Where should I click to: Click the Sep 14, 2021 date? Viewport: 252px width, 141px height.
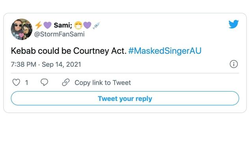61,64
